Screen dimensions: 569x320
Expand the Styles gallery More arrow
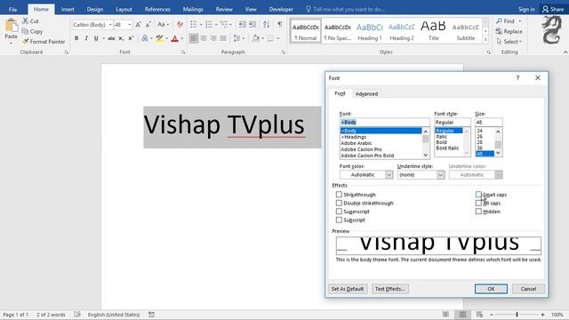pos(485,39)
